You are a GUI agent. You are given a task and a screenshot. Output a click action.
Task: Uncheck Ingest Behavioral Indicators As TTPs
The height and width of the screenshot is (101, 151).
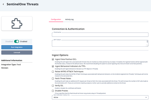point(53,66)
